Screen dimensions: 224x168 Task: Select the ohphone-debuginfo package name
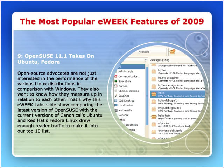[x=170, y=131]
